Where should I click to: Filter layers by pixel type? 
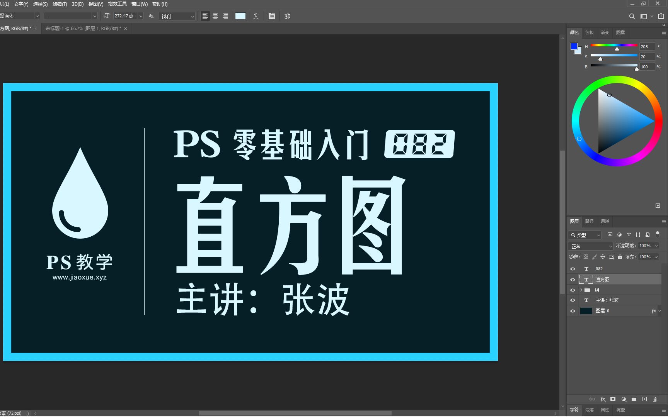[x=610, y=234]
